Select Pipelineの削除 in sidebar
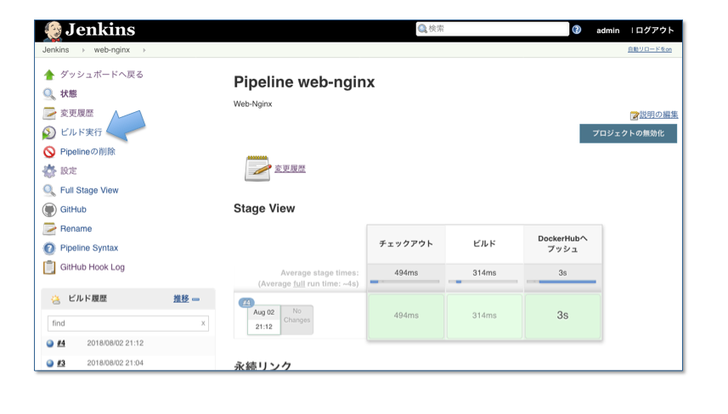 87,152
